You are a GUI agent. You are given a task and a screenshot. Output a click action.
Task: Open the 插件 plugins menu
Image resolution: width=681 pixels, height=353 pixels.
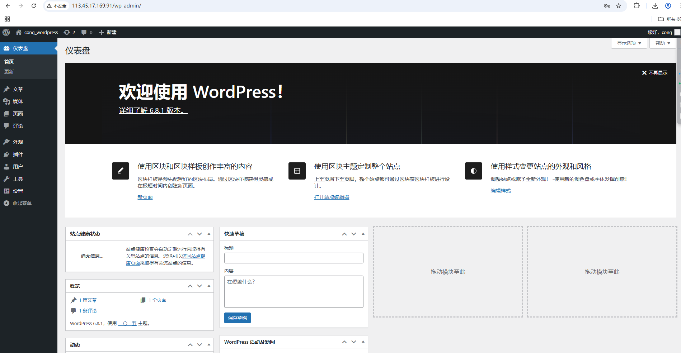point(29,154)
